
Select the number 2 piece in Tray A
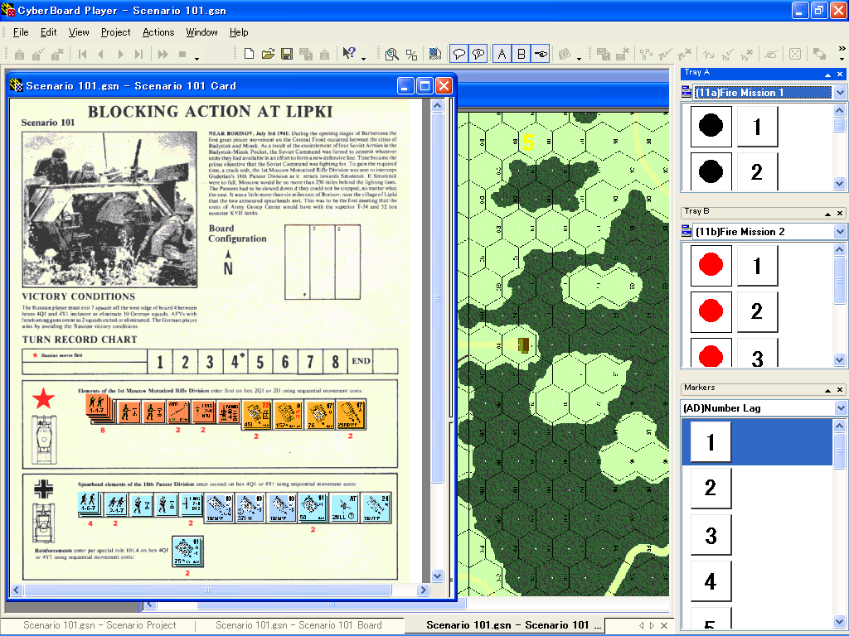757,171
